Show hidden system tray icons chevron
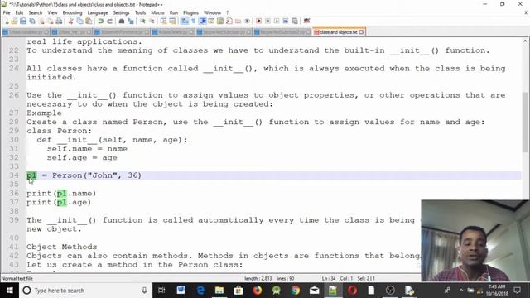 (x=461, y=291)
